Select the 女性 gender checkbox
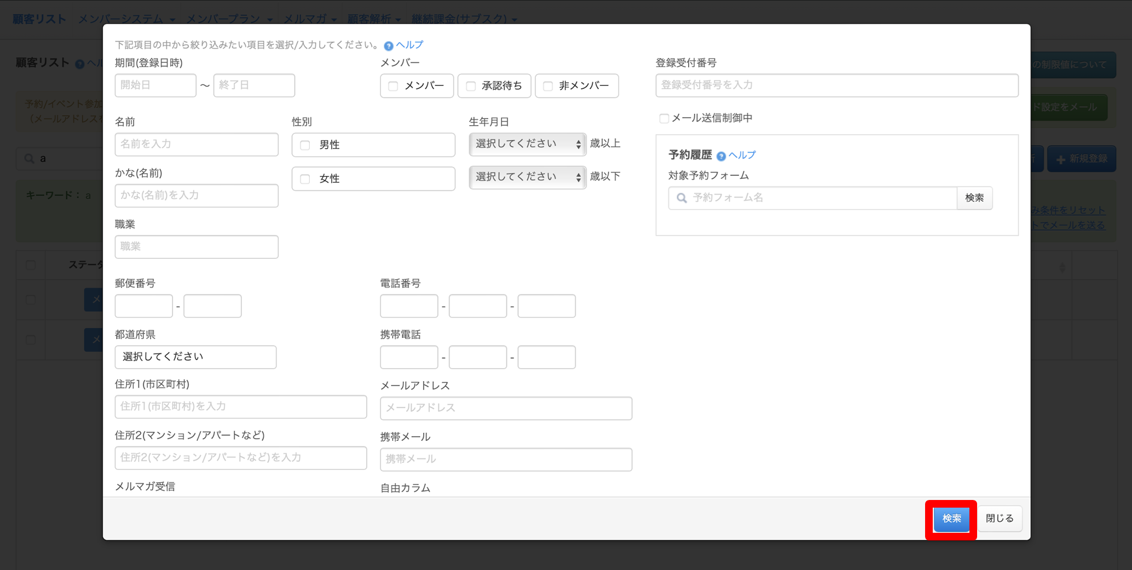The width and height of the screenshot is (1132, 570). pos(305,179)
